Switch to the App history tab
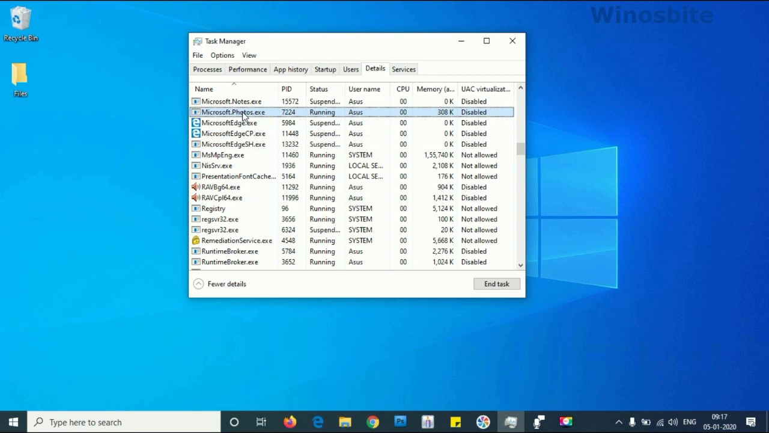Image resolution: width=769 pixels, height=433 pixels. coord(291,70)
